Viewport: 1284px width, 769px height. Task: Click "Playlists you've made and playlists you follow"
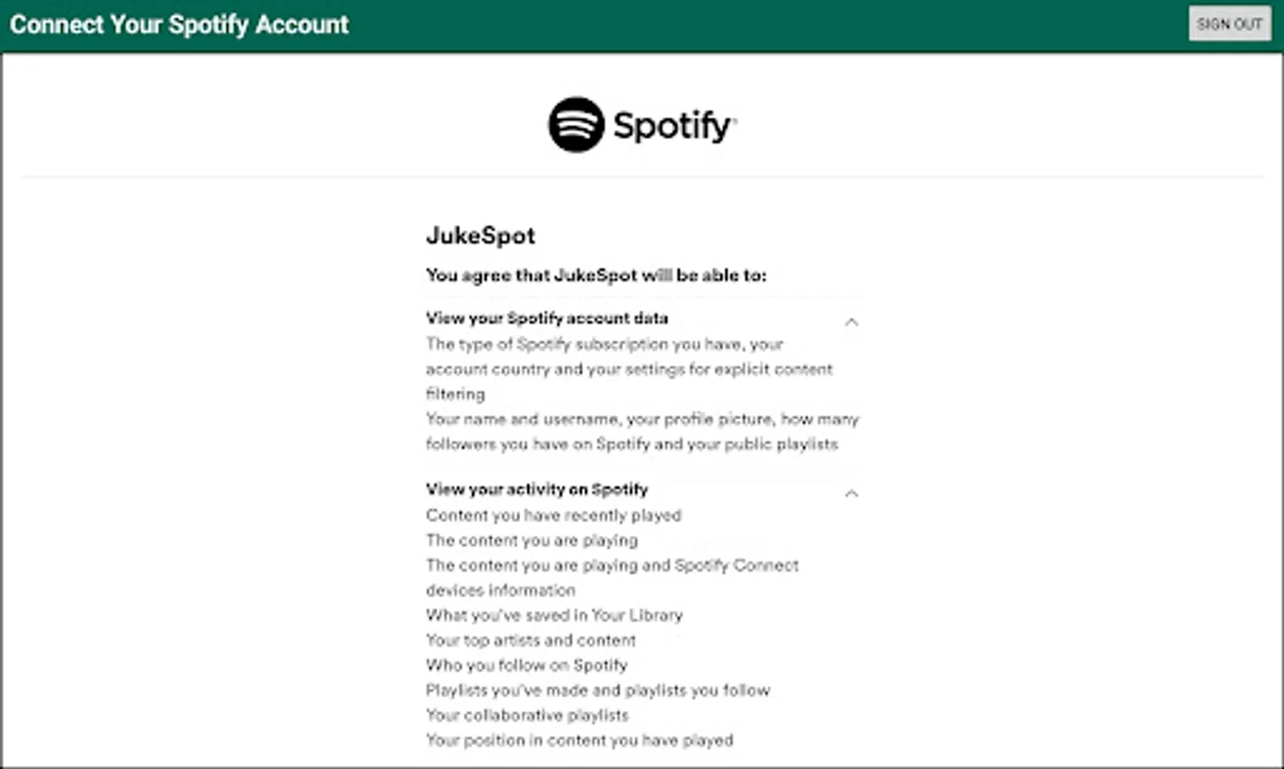[597, 690]
